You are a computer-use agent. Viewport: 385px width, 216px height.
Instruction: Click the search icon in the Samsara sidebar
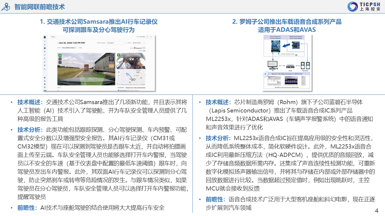click(x=45, y=41)
